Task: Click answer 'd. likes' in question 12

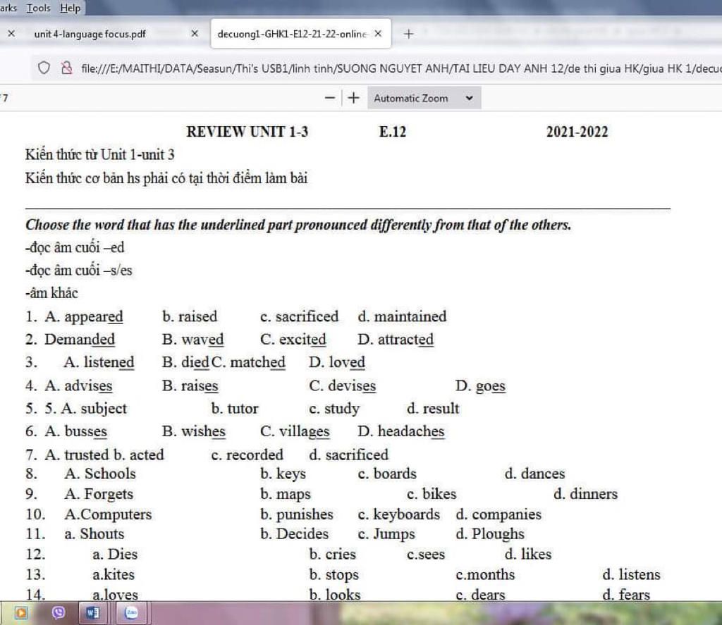Action: 527,554
